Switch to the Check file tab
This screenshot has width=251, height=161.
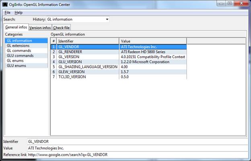[x=61, y=28]
